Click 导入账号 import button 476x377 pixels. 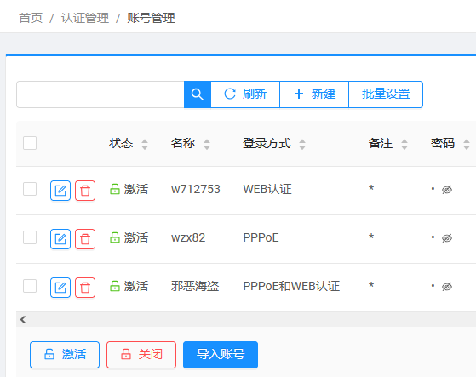221,355
